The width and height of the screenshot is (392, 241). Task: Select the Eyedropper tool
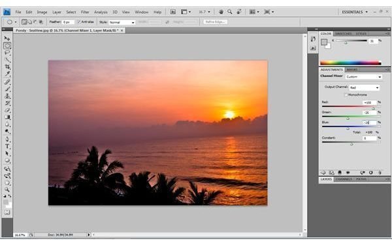tap(7, 74)
